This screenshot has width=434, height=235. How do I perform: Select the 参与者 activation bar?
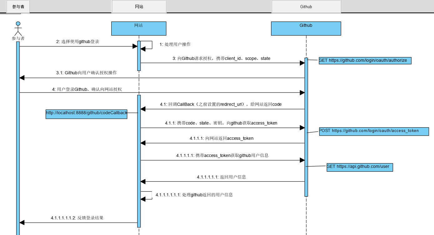point(18,138)
